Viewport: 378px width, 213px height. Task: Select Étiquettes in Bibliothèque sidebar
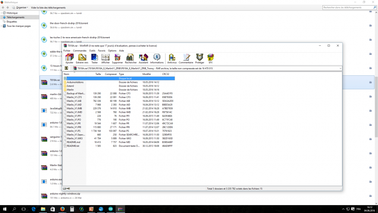coord(12,22)
